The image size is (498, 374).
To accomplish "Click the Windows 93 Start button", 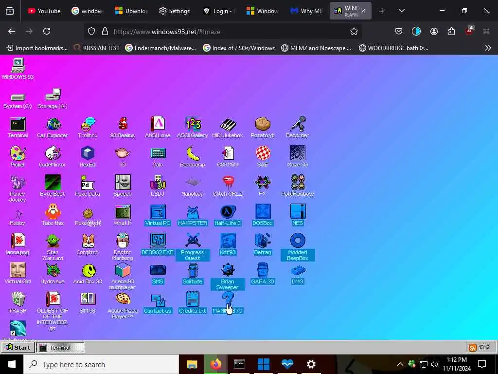I will [x=18, y=347].
